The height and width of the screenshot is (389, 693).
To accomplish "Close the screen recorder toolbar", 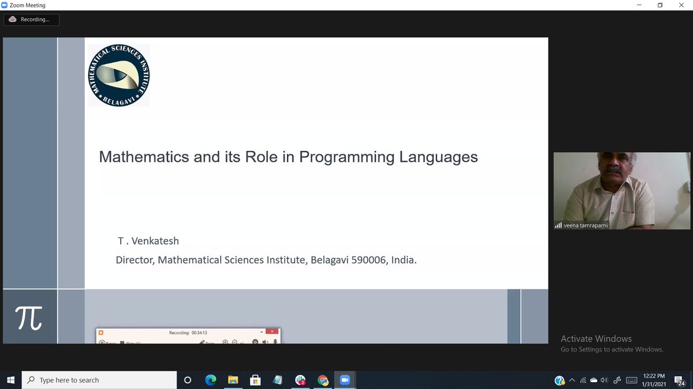I will pyautogui.click(x=273, y=332).
